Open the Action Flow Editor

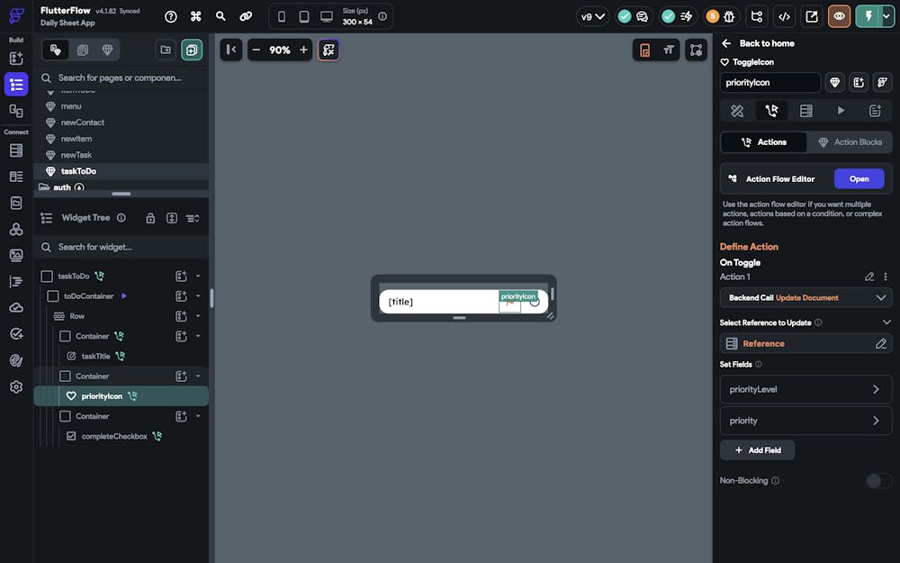pyautogui.click(x=859, y=179)
